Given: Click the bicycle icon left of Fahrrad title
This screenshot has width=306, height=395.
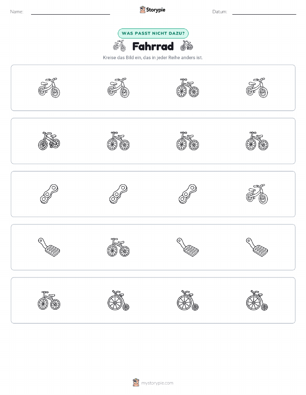Looking at the screenshot, I should coord(120,46).
